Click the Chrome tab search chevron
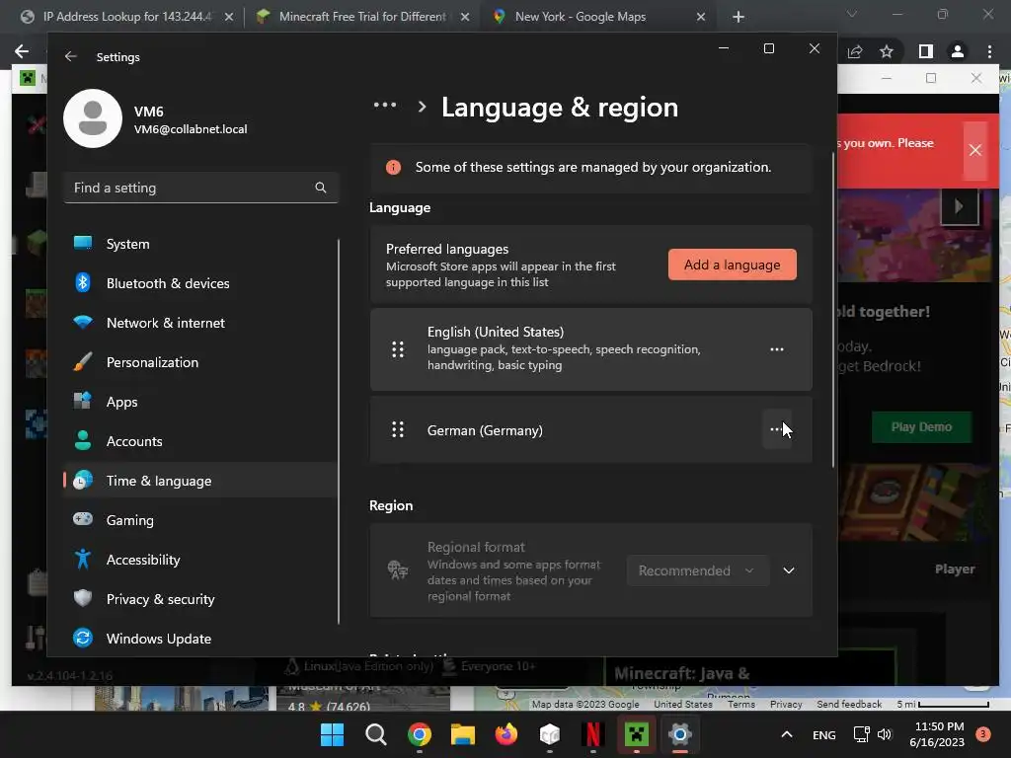 point(852,14)
